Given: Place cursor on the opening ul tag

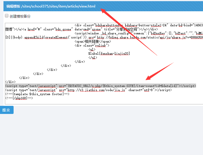Looking at the screenshot, I should pos(92,49).
